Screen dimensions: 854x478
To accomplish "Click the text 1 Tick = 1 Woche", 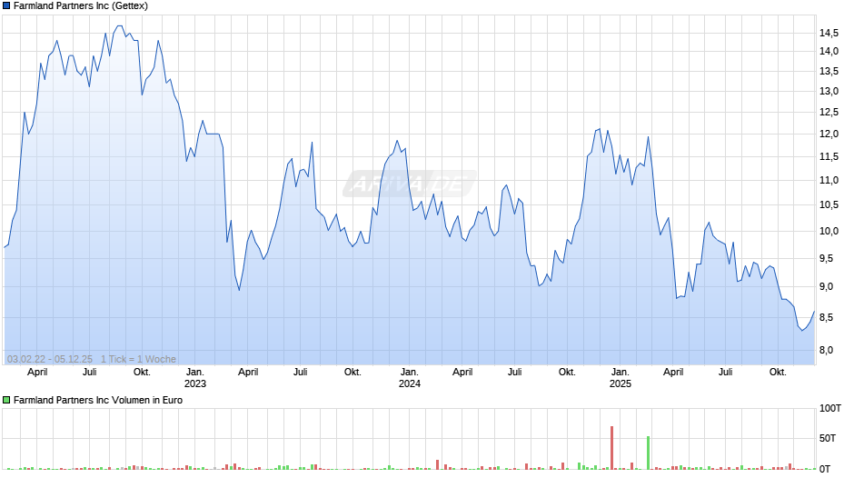I will pyautogui.click(x=138, y=359).
